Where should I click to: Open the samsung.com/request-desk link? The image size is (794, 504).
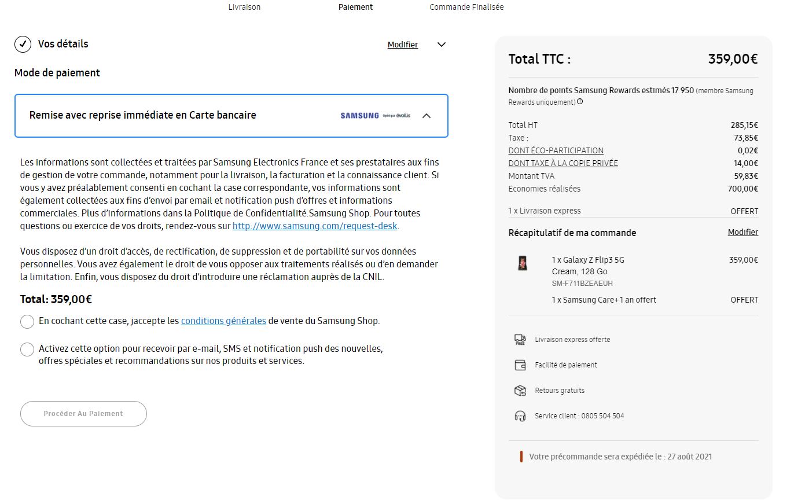tap(315, 226)
